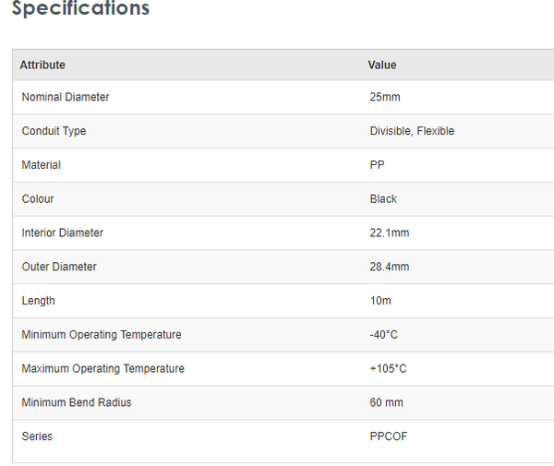Click the 22.1mm interior diameter value

[389, 233]
